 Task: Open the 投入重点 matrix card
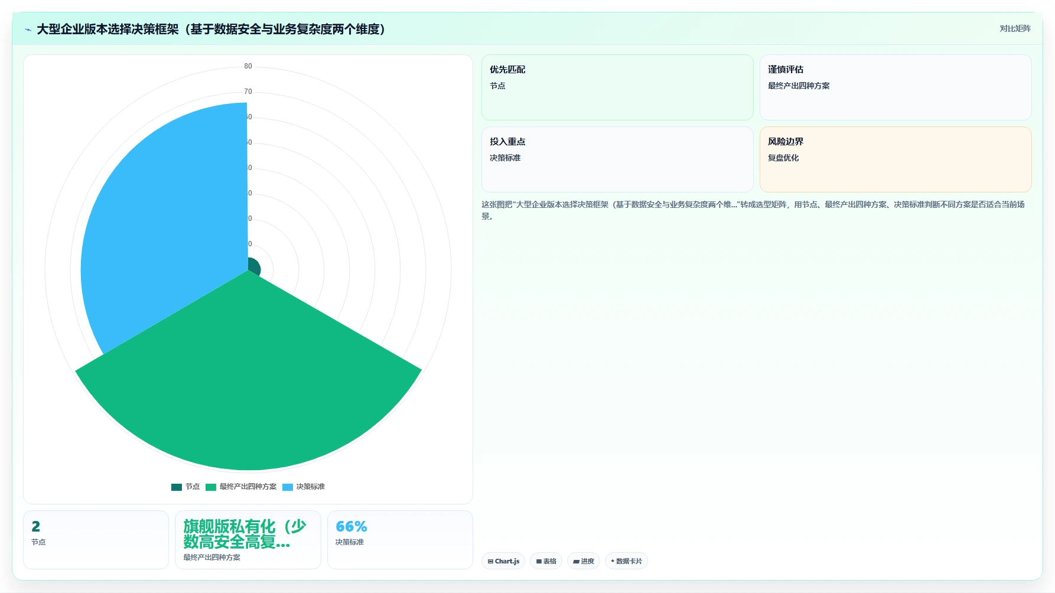617,159
